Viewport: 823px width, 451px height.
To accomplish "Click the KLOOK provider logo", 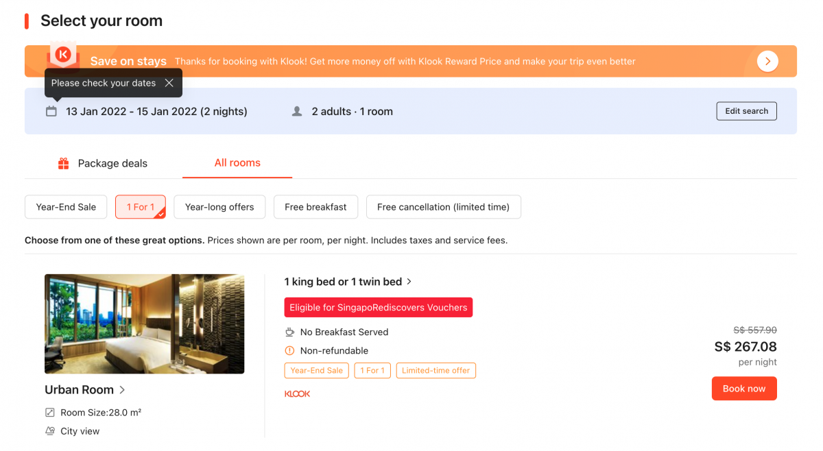I will click(297, 393).
